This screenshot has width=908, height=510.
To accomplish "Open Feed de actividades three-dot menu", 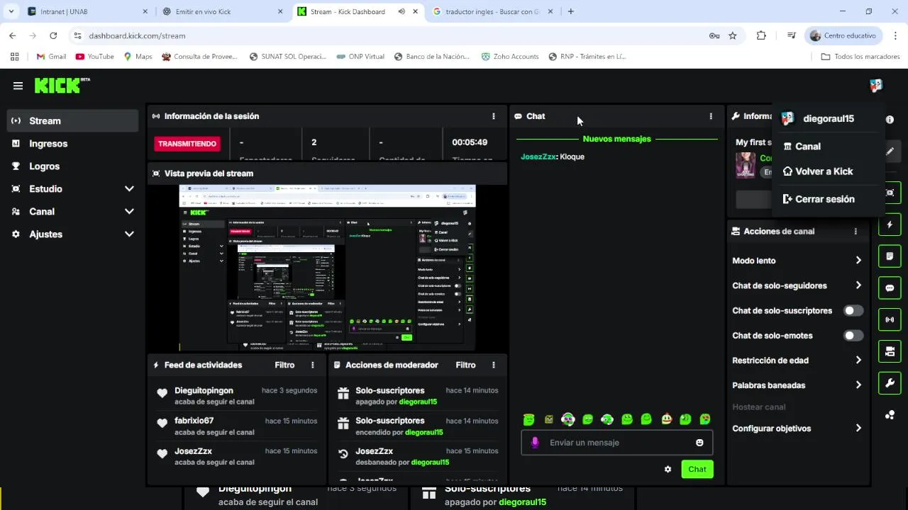I will click(x=313, y=365).
